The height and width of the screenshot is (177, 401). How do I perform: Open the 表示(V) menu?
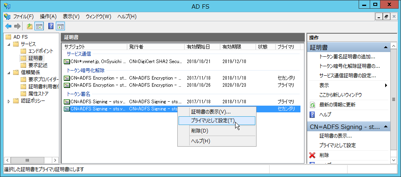pyautogui.click(x=71, y=17)
